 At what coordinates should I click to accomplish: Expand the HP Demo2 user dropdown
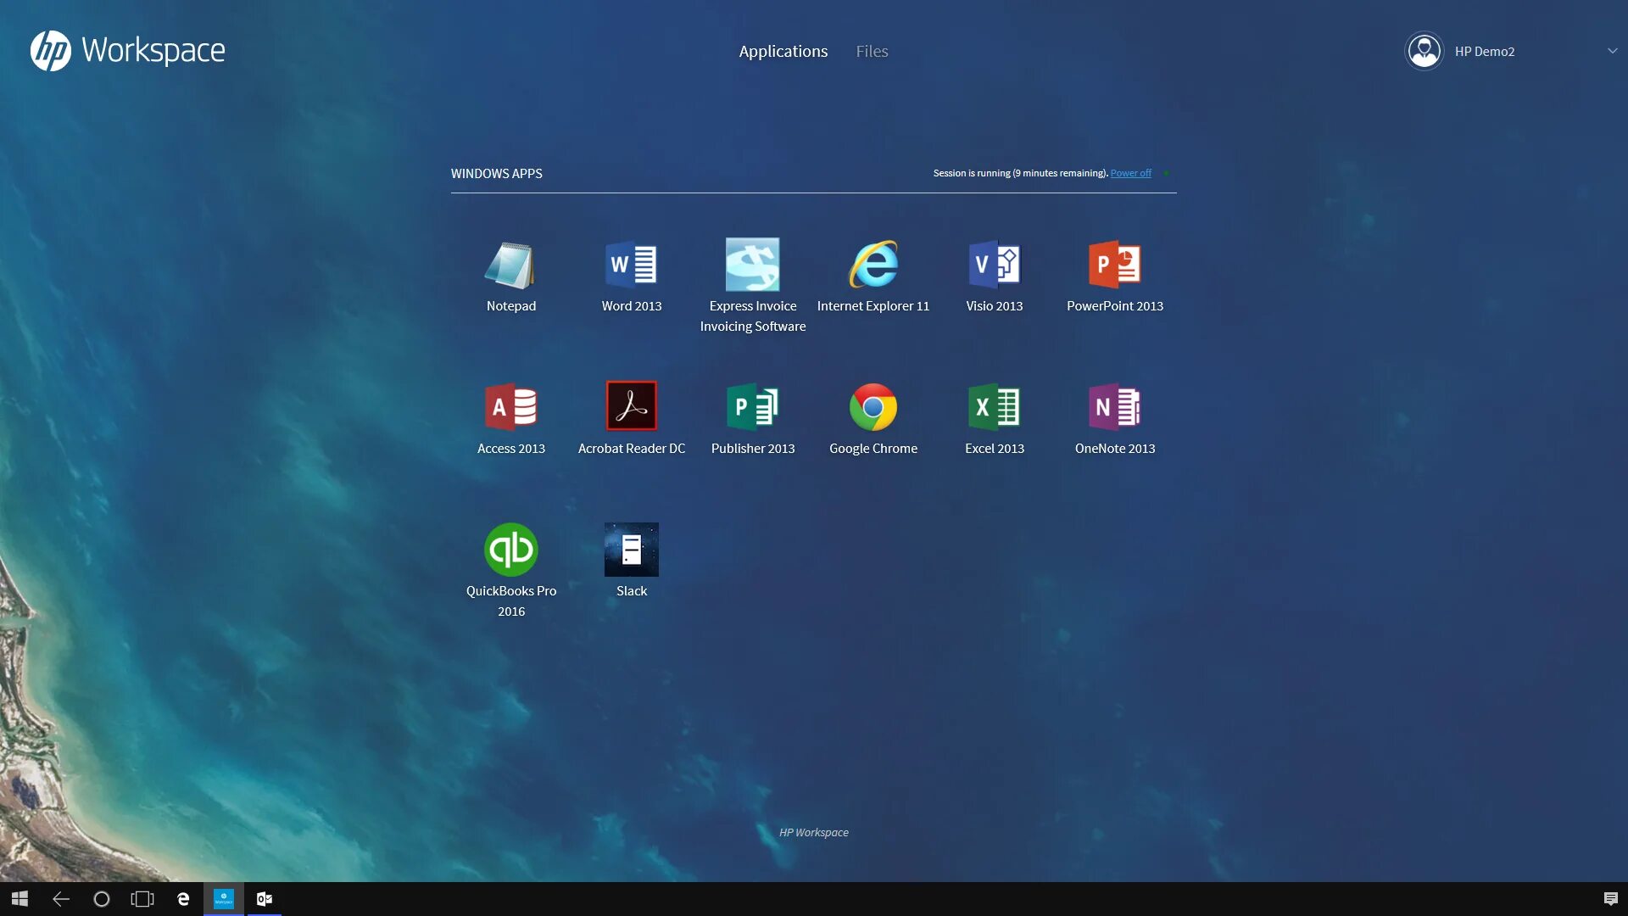[x=1612, y=51]
